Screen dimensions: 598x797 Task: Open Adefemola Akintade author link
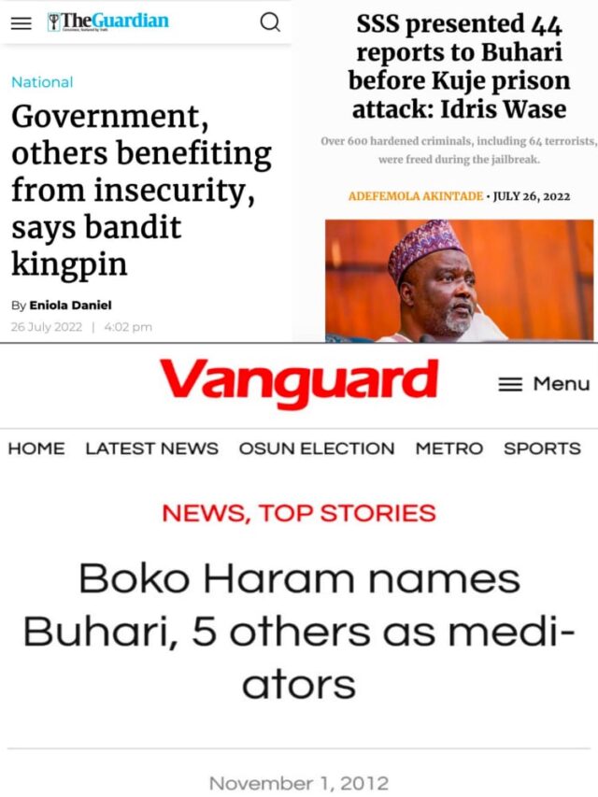(x=416, y=196)
